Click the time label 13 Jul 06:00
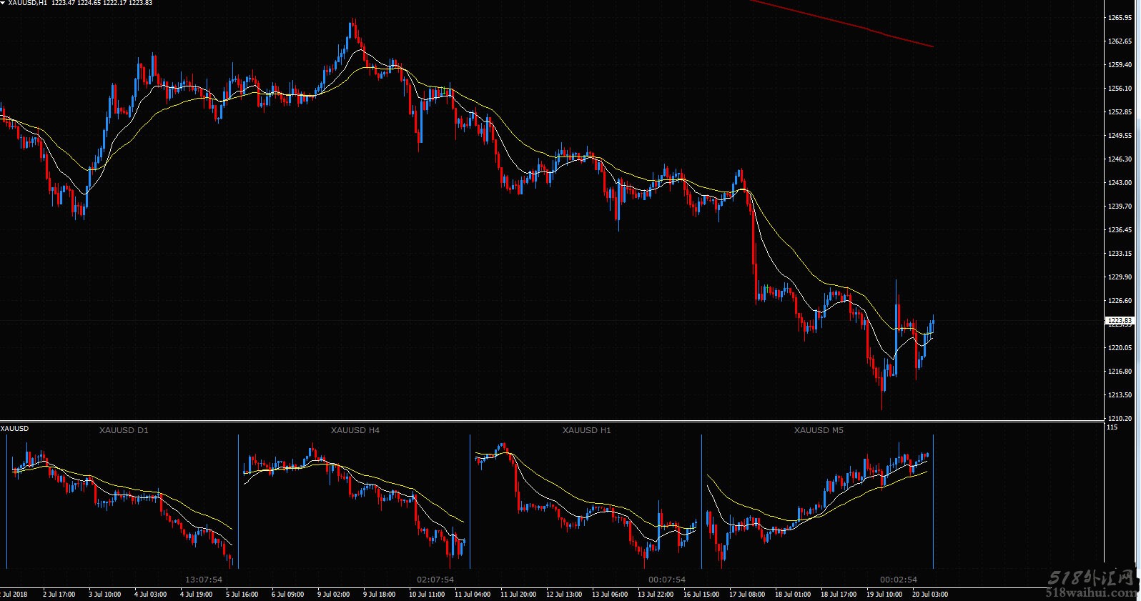The width and height of the screenshot is (1141, 601). (x=609, y=595)
